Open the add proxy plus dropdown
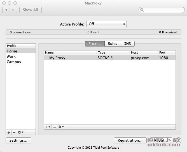The width and height of the screenshot is (187, 152). [x=48, y=127]
